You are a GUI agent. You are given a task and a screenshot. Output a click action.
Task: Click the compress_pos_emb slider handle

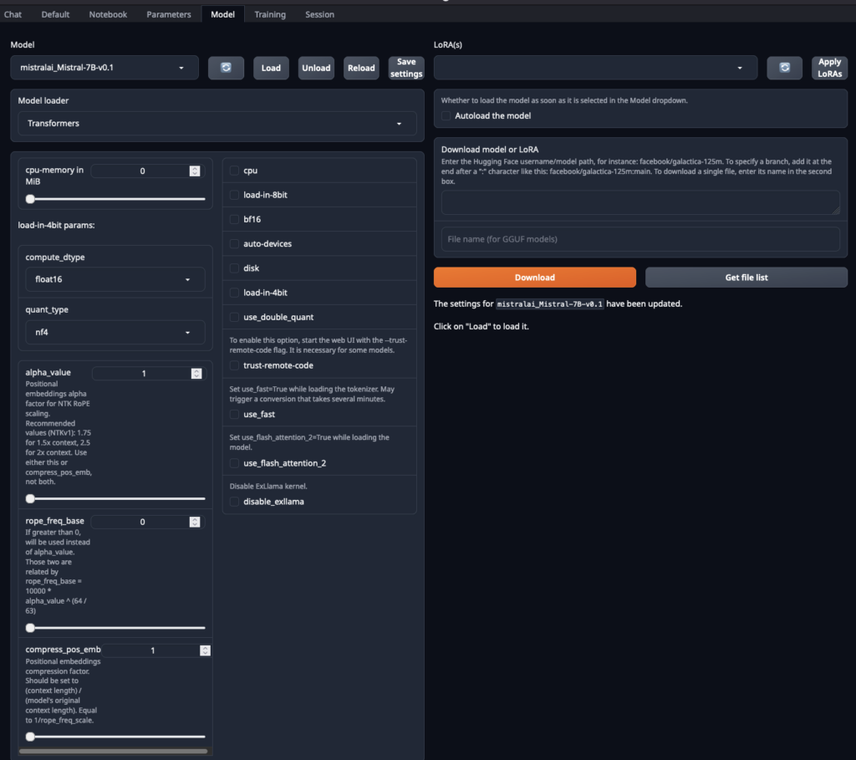pyautogui.click(x=31, y=737)
